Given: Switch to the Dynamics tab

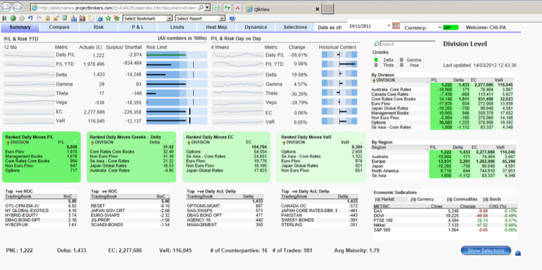Looking at the screenshot, I should pyautogui.click(x=256, y=27).
